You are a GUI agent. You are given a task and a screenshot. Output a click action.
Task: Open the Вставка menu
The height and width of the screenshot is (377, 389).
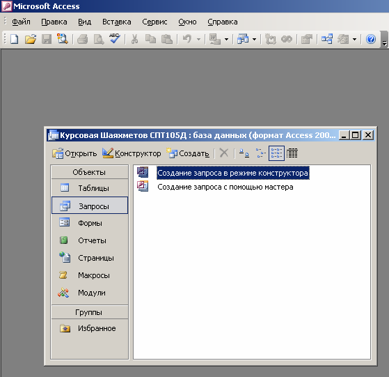pos(117,22)
